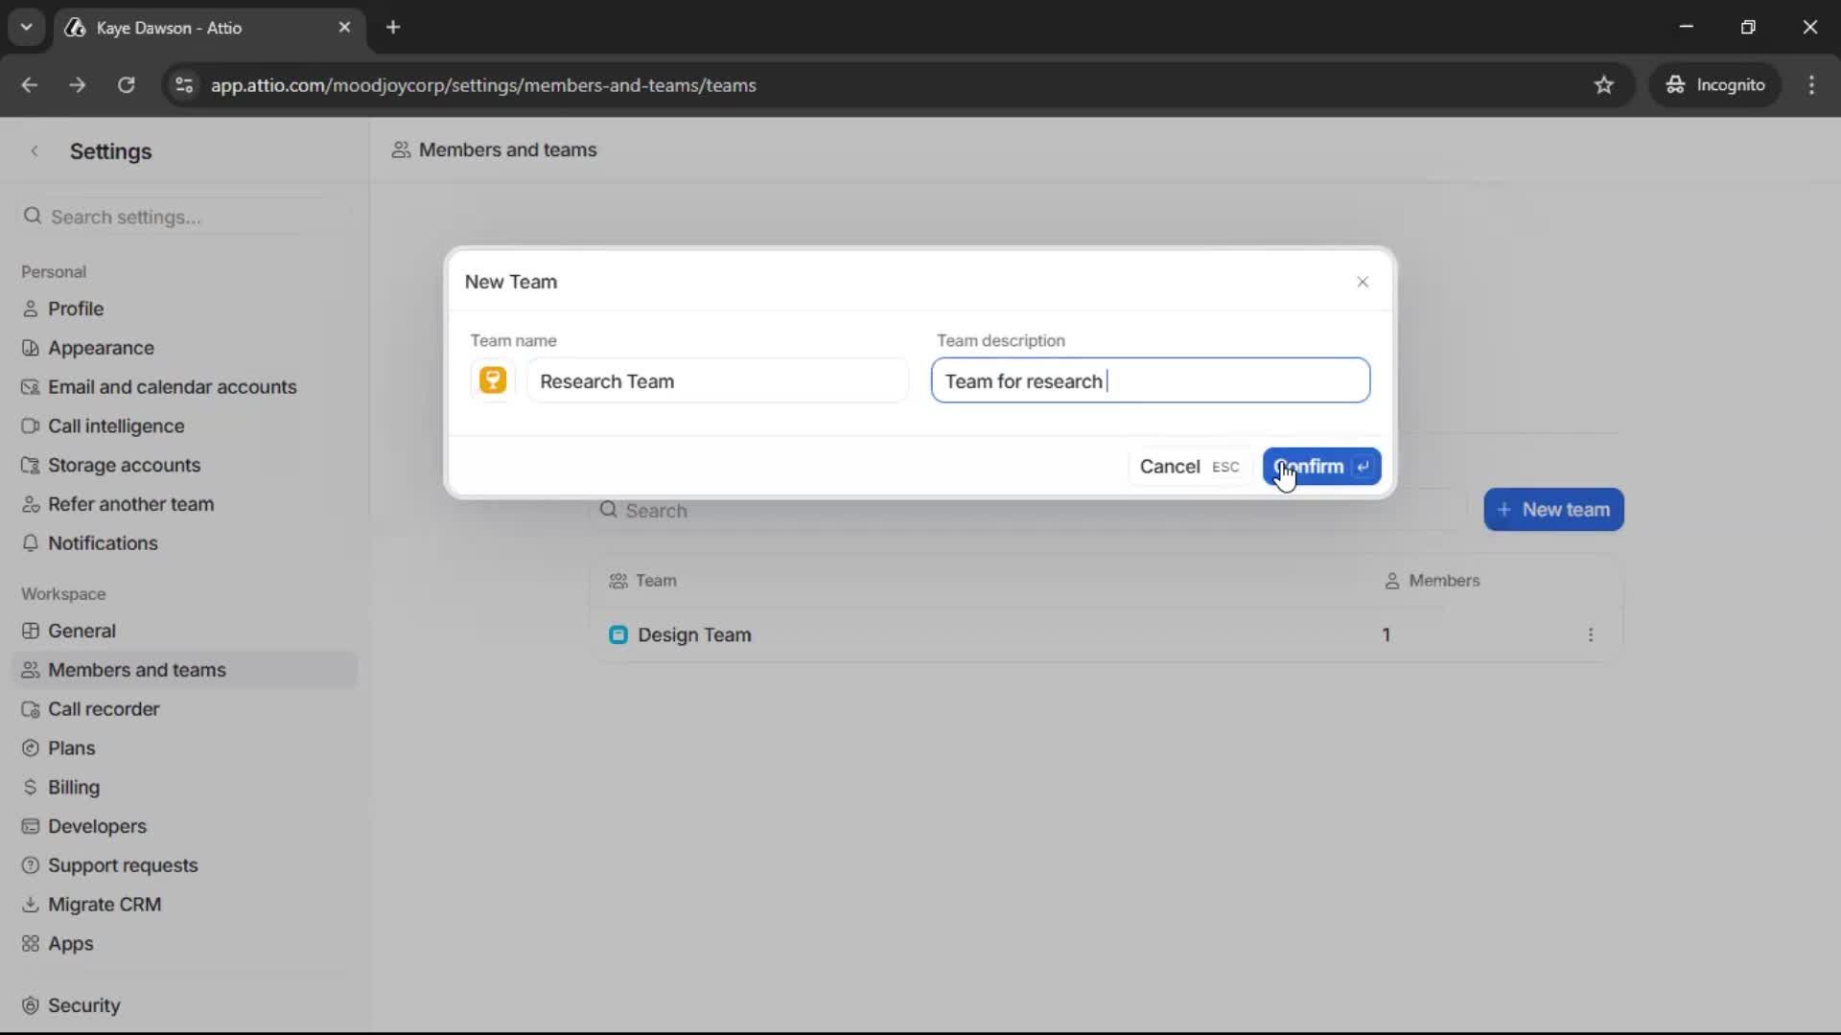Viewport: 1841px width, 1035px height.
Task: Open Appearance settings
Action: click(100, 347)
